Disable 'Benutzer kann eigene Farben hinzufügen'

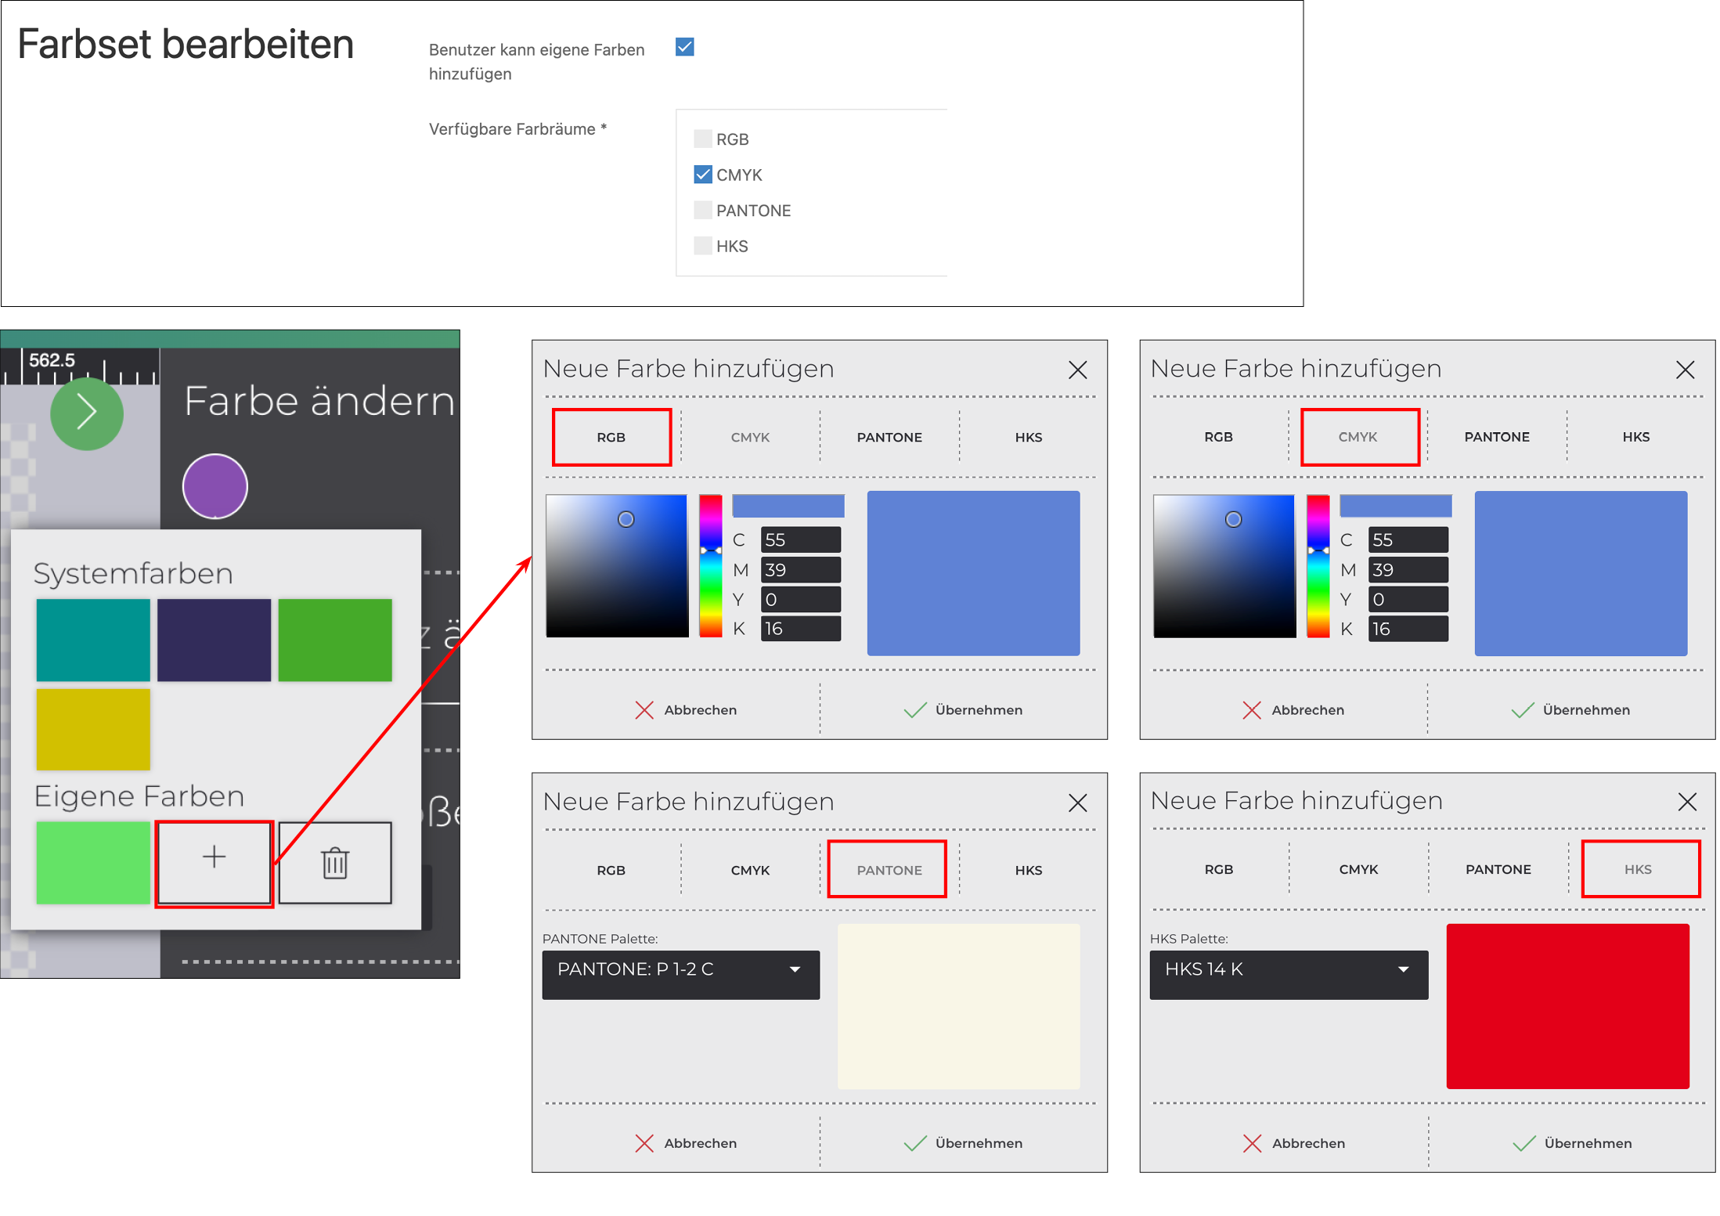coord(683,47)
